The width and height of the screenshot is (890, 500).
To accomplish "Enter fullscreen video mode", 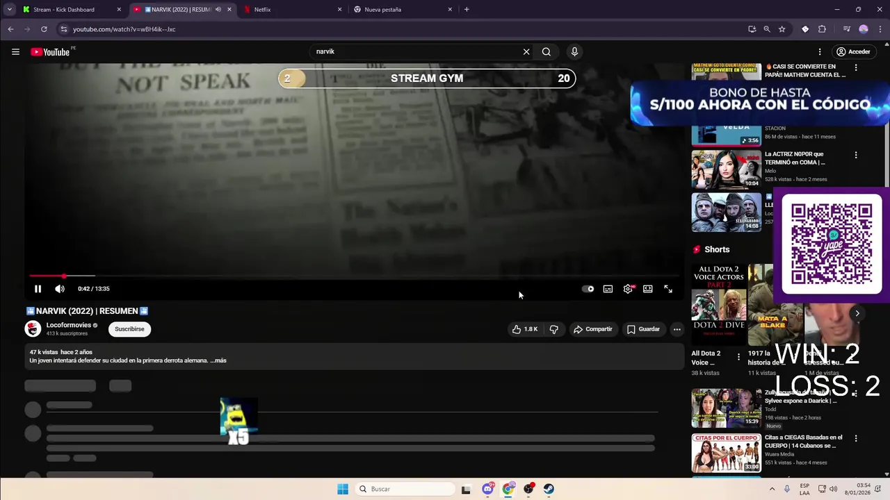I will (668, 289).
